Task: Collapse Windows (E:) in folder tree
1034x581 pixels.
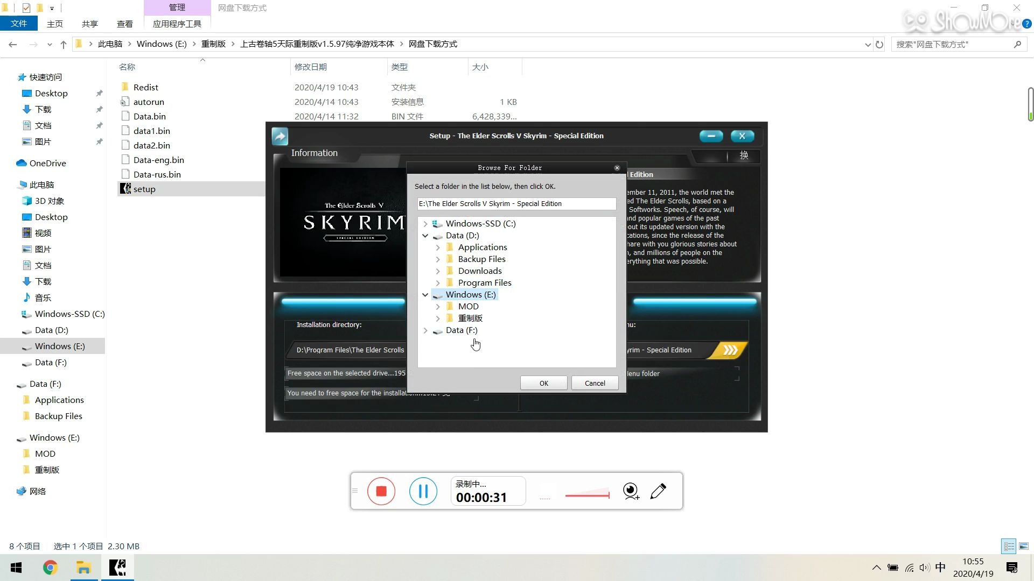Action: (425, 295)
